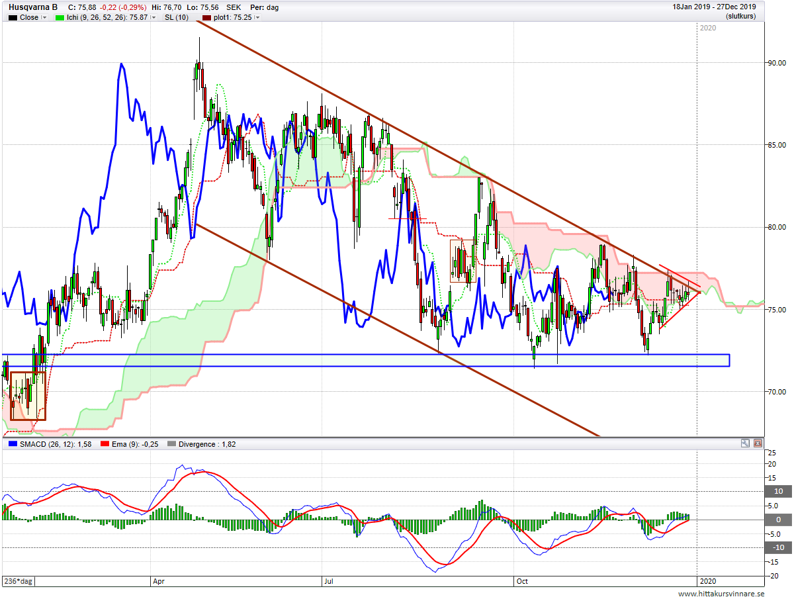Click the 90.00 price axis label

pyautogui.click(x=777, y=63)
